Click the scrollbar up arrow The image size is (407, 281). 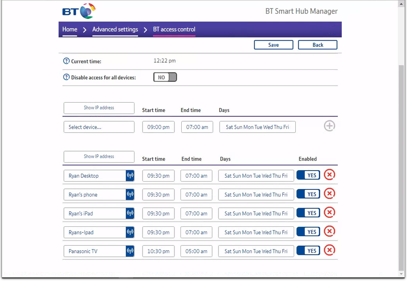pos(401,4)
